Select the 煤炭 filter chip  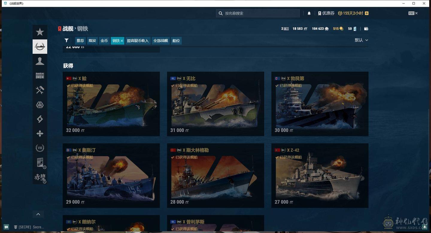92,41
